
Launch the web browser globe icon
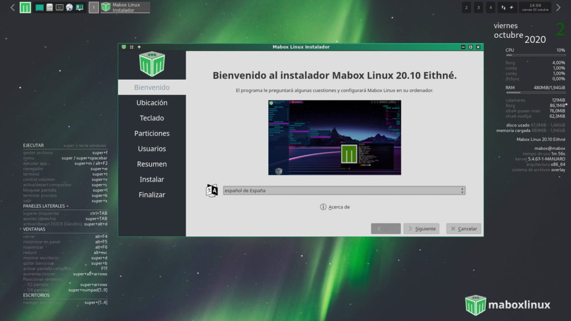68,7
